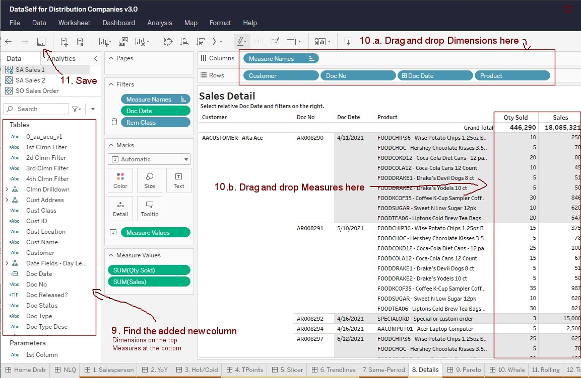581x378 pixels.
Task: Open the Tooltip marks card
Action: tap(150, 209)
